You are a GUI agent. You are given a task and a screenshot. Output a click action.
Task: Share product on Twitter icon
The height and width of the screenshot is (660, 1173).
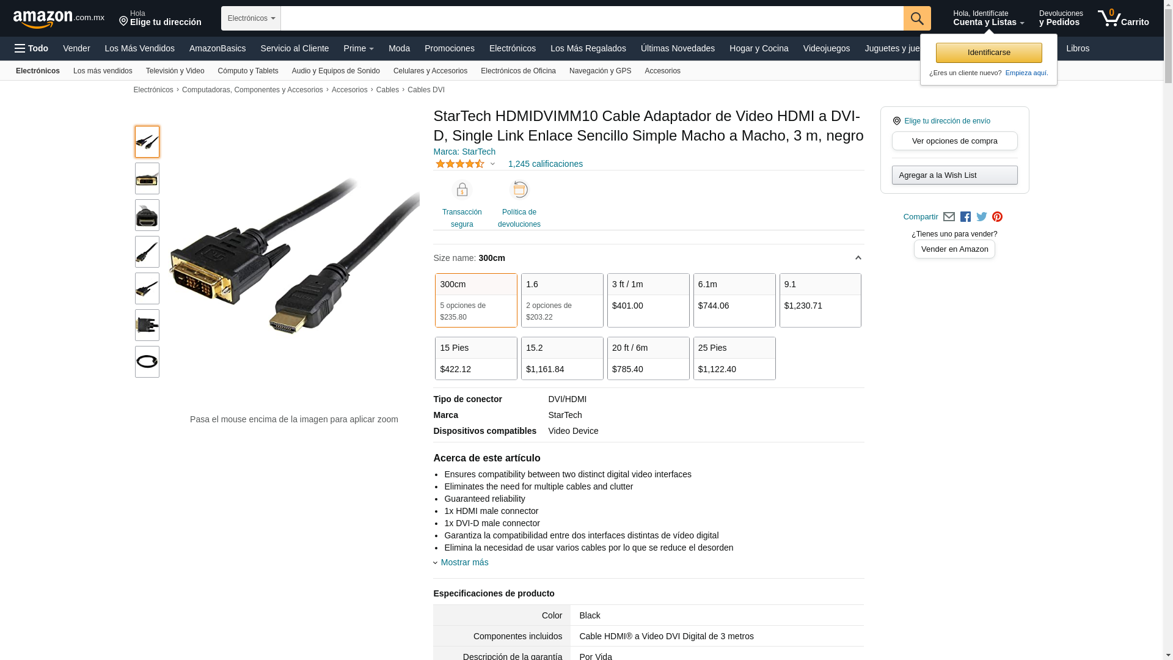coord(982,217)
